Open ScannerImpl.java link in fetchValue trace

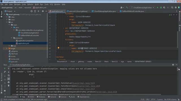coord(83,83)
